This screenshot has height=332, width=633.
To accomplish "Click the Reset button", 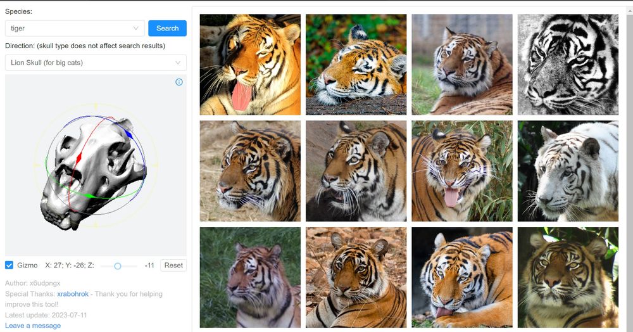I will [173, 265].
